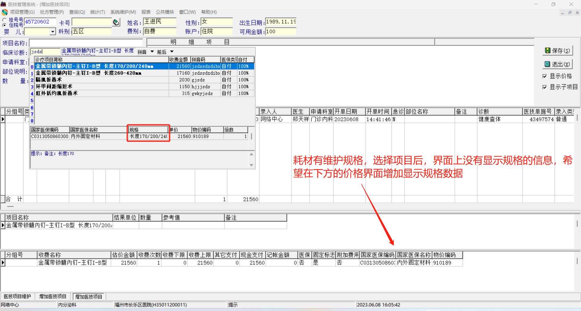Click the 拼音码 column header

[205, 60]
